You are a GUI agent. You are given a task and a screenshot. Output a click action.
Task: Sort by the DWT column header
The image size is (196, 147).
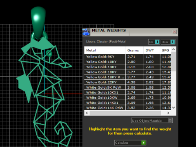(151, 50)
